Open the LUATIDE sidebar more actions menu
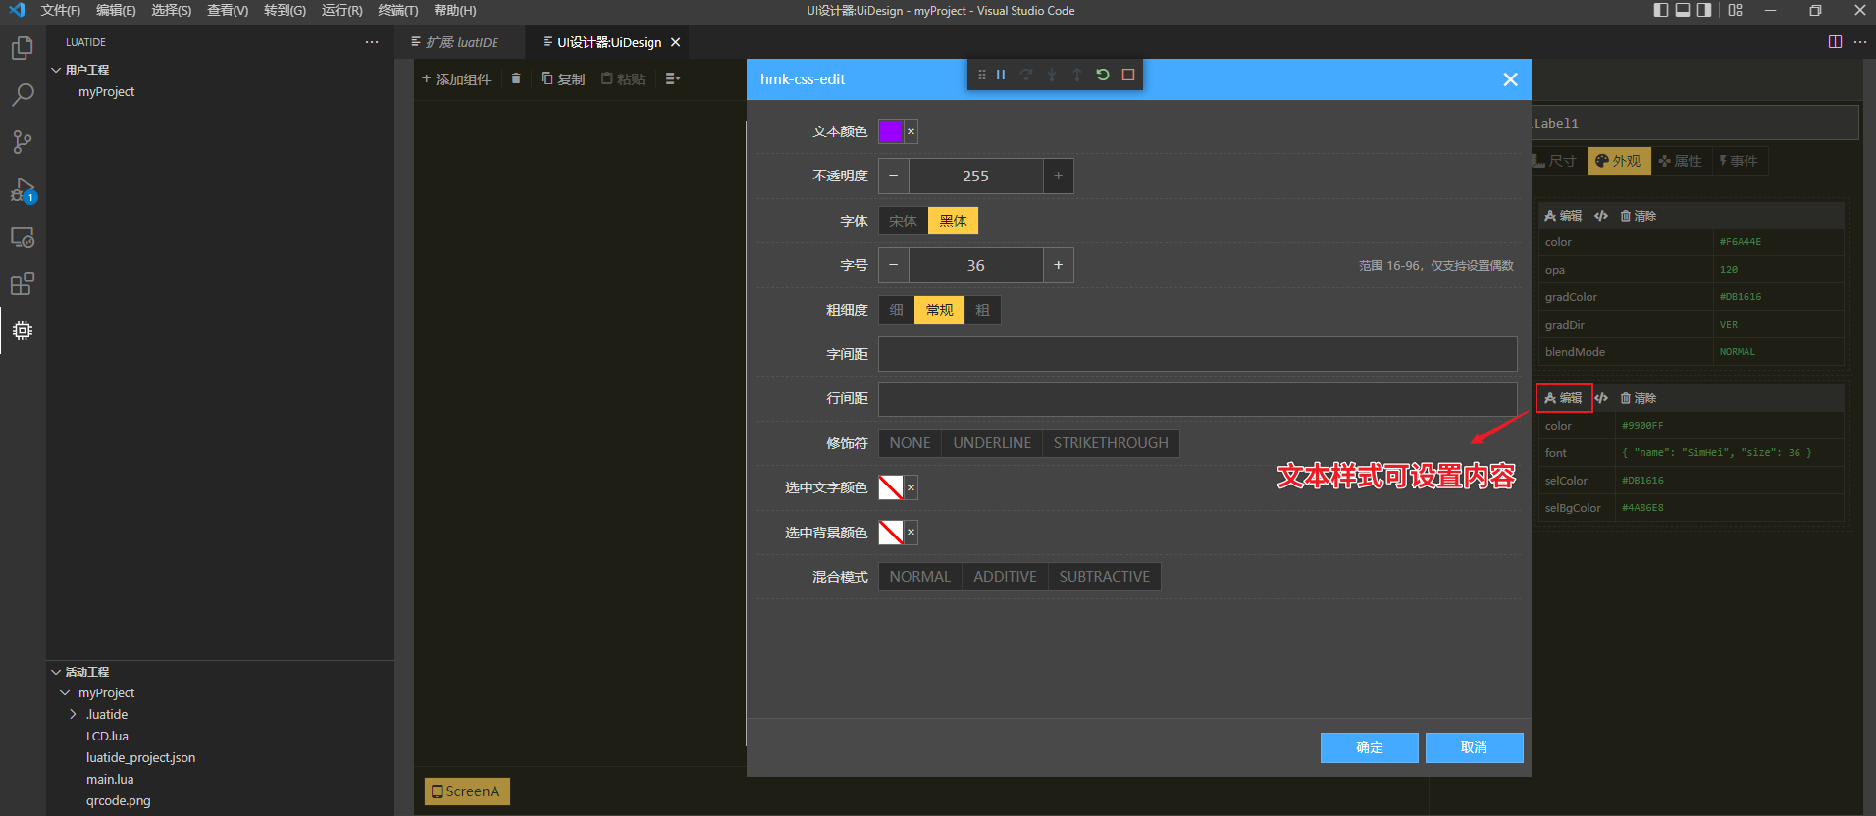The width and height of the screenshot is (1876, 816). click(x=372, y=42)
